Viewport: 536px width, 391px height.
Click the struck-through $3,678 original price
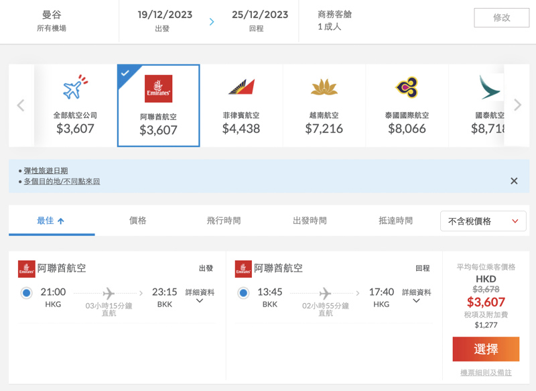486,290
